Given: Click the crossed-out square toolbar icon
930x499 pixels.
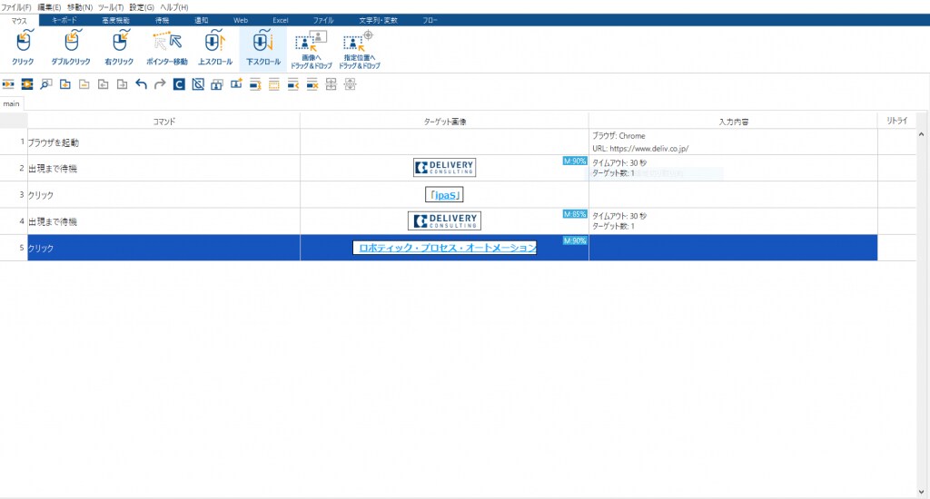Looking at the screenshot, I should tap(198, 84).
